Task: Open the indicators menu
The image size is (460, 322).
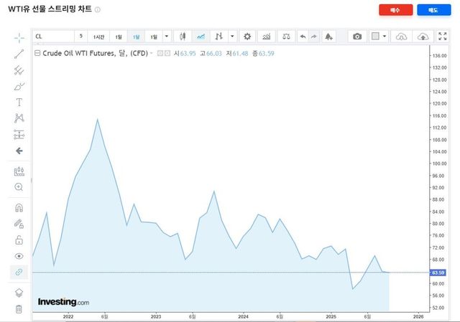Action: [x=267, y=37]
